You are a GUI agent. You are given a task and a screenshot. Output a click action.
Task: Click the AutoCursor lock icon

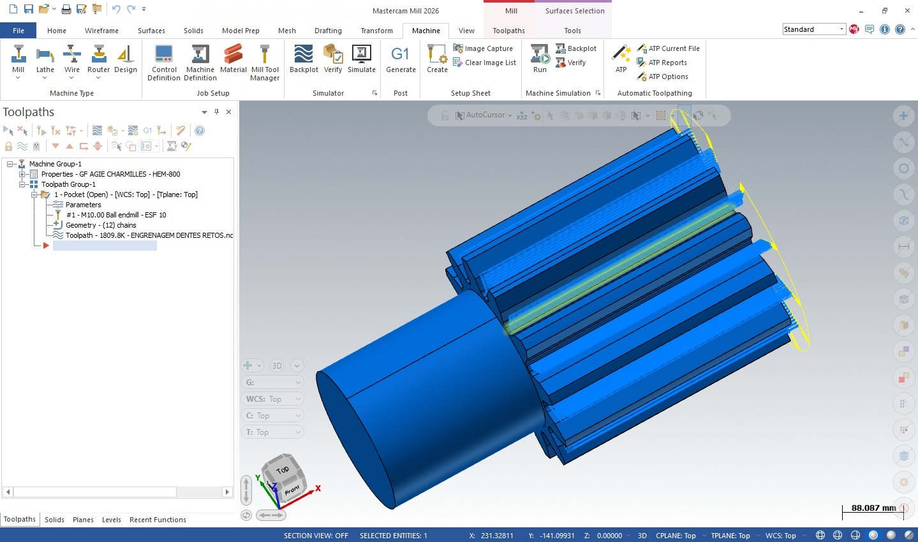pos(445,115)
